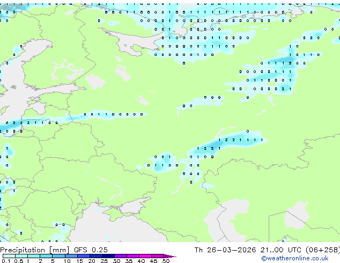Pick the 45–50 mm legend swatch

point(158,256)
